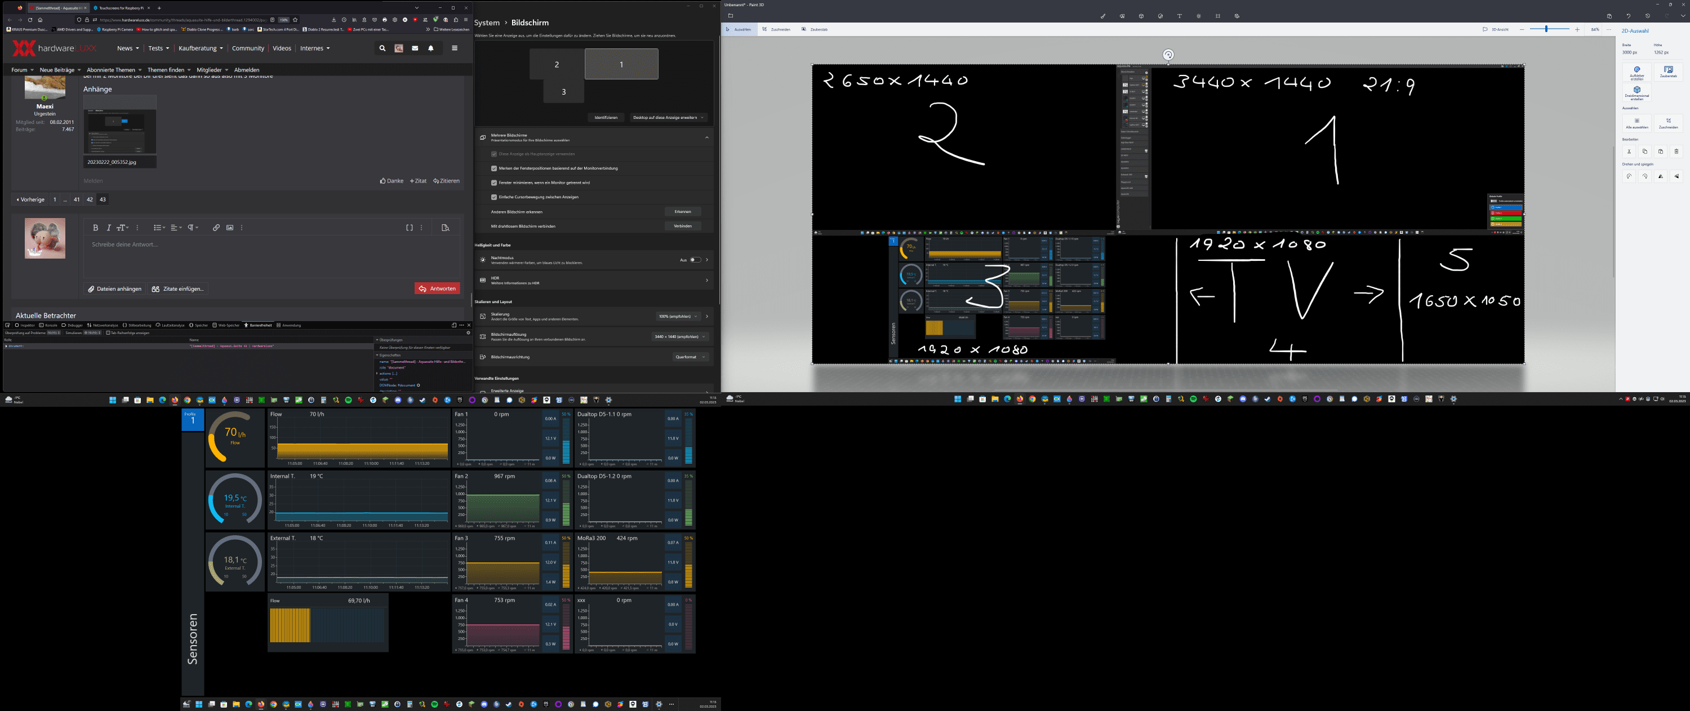Switch to Konsole tab in devtools

[48, 325]
